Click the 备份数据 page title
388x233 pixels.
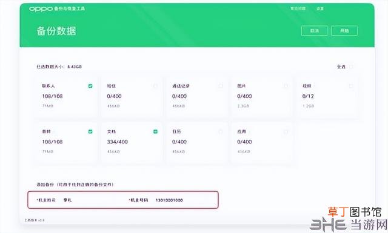tap(56, 31)
